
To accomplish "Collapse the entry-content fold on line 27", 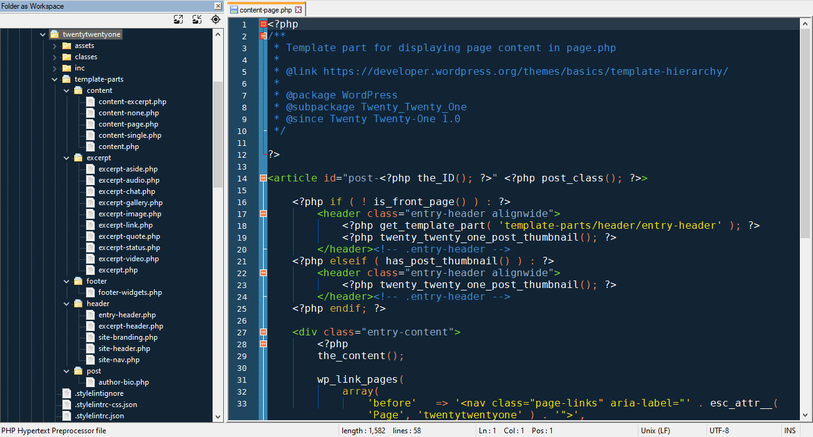I will click(x=262, y=332).
